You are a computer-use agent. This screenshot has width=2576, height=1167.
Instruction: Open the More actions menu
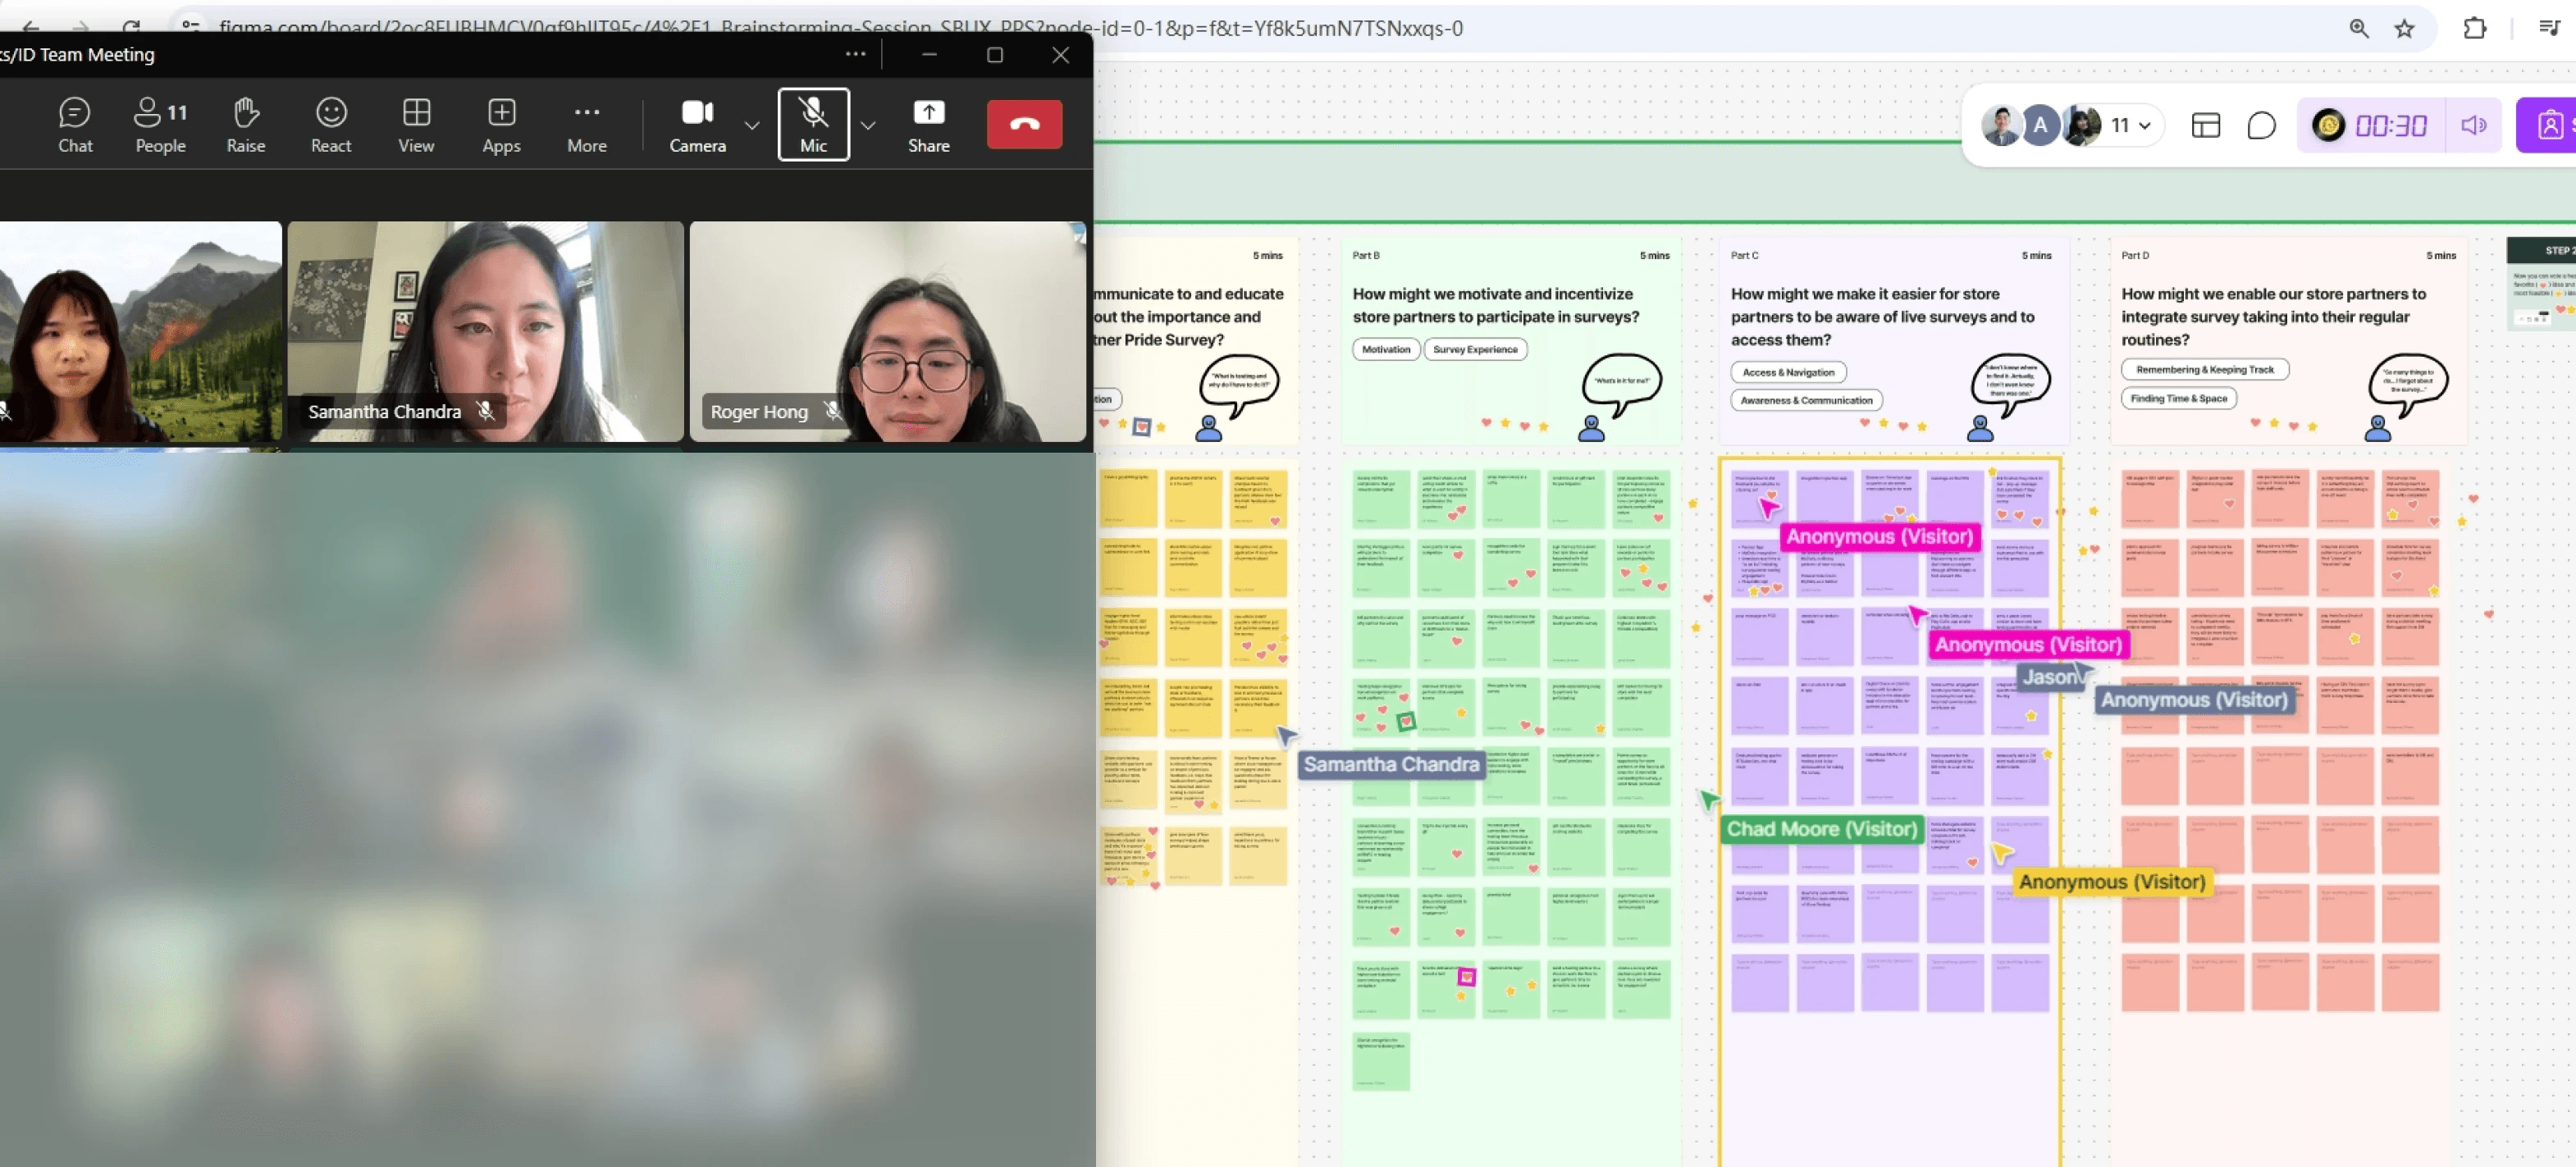pyautogui.click(x=586, y=125)
